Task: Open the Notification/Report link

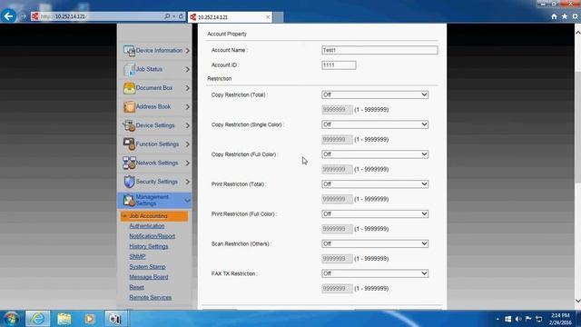Action: pos(152,236)
